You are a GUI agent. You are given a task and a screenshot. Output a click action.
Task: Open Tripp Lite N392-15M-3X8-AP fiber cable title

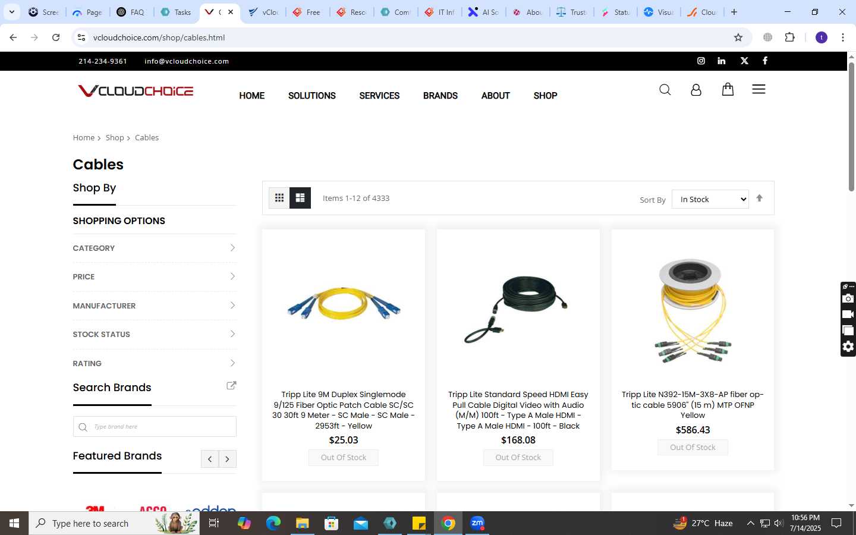click(693, 405)
